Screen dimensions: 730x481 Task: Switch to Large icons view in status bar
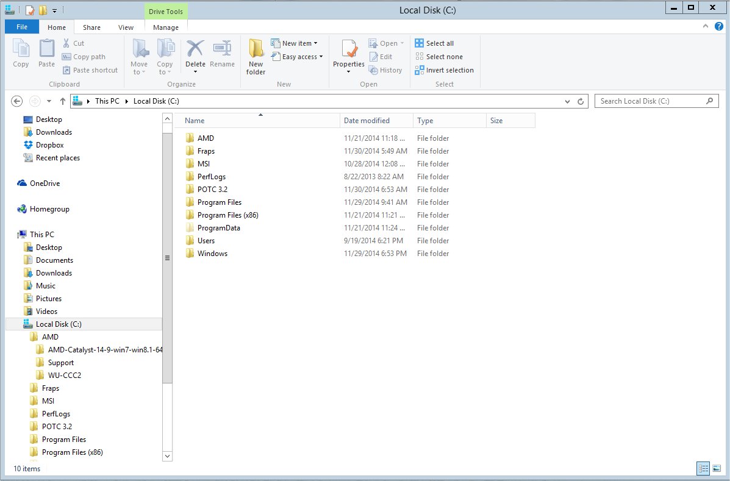(x=717, y=468)
